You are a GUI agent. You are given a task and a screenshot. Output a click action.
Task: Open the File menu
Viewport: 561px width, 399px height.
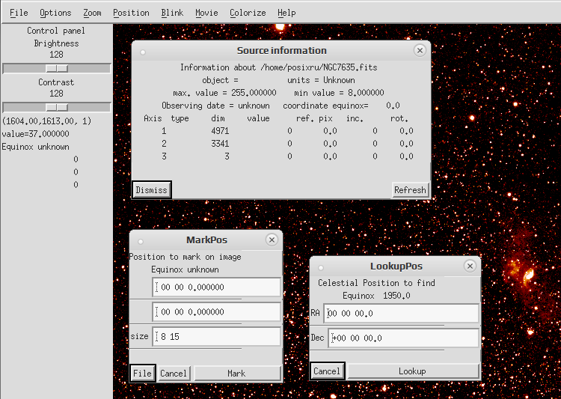pyautogui.click(x=19, y=13)
